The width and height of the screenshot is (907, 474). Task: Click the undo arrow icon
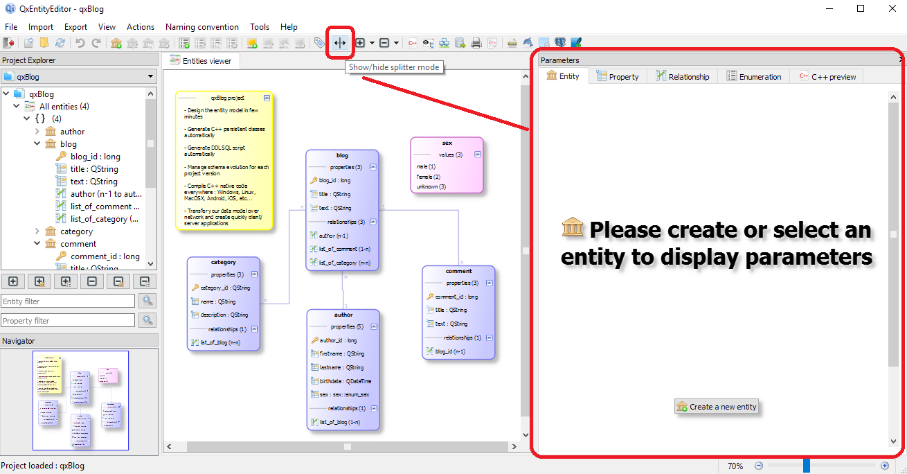[x=80, y=43]
